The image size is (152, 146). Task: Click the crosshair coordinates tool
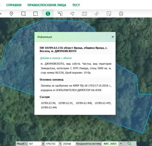click(x=96, y=14)
